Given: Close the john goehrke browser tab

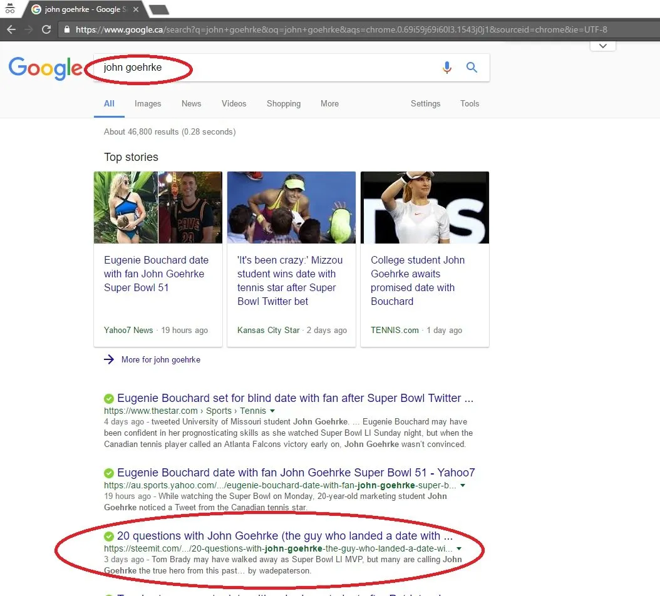Looking at the screenshot, I should point(136,9).
